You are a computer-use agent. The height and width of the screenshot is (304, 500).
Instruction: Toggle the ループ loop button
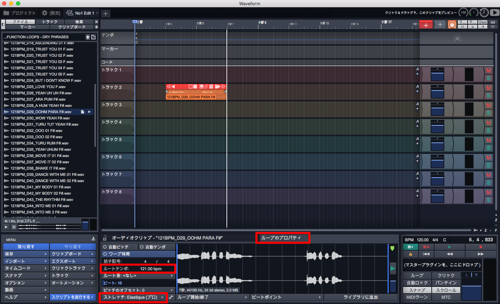[417, 275]
